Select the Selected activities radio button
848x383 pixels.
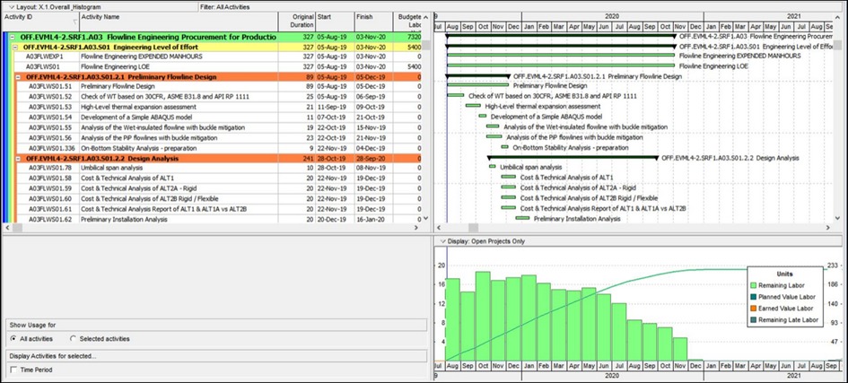point(73,339)
